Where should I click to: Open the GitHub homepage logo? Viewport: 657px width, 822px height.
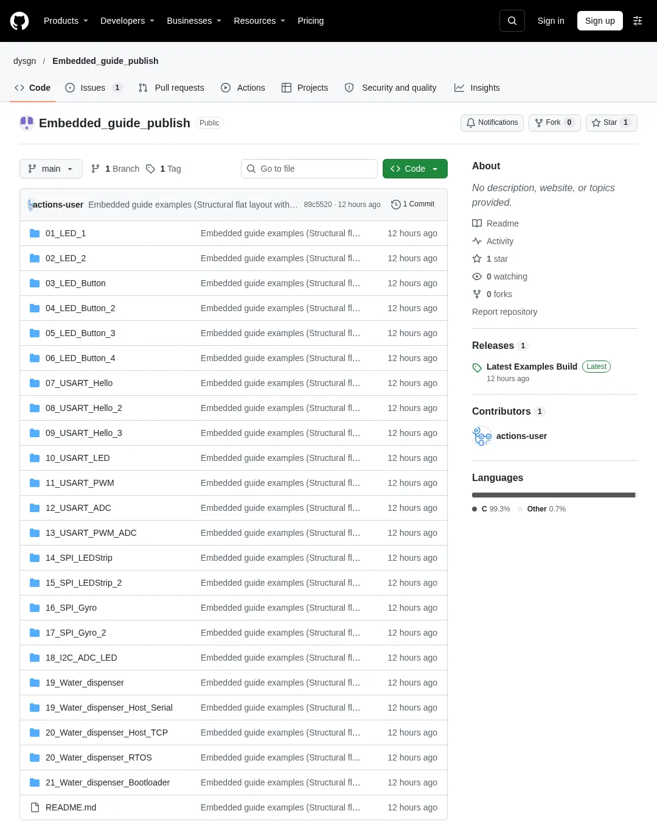[19, 21]
